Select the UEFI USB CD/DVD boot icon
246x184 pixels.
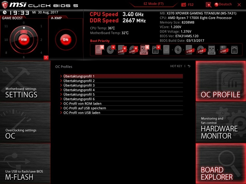pyautogui.click(x=133, y=50)
